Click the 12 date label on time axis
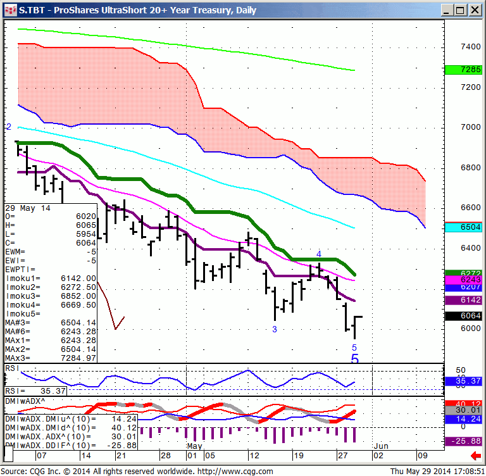 254,456
